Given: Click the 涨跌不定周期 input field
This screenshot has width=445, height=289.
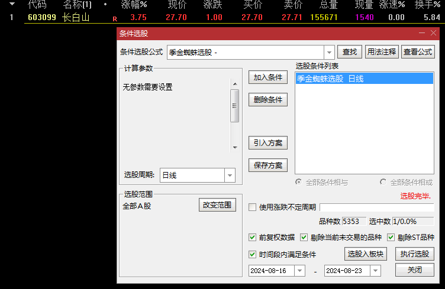Looking at the screenshot, I should 377,207.
